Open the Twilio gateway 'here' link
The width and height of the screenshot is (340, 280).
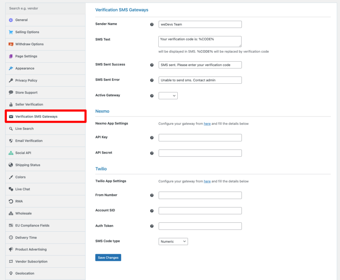pyautogui.click(x=207, y=181)
